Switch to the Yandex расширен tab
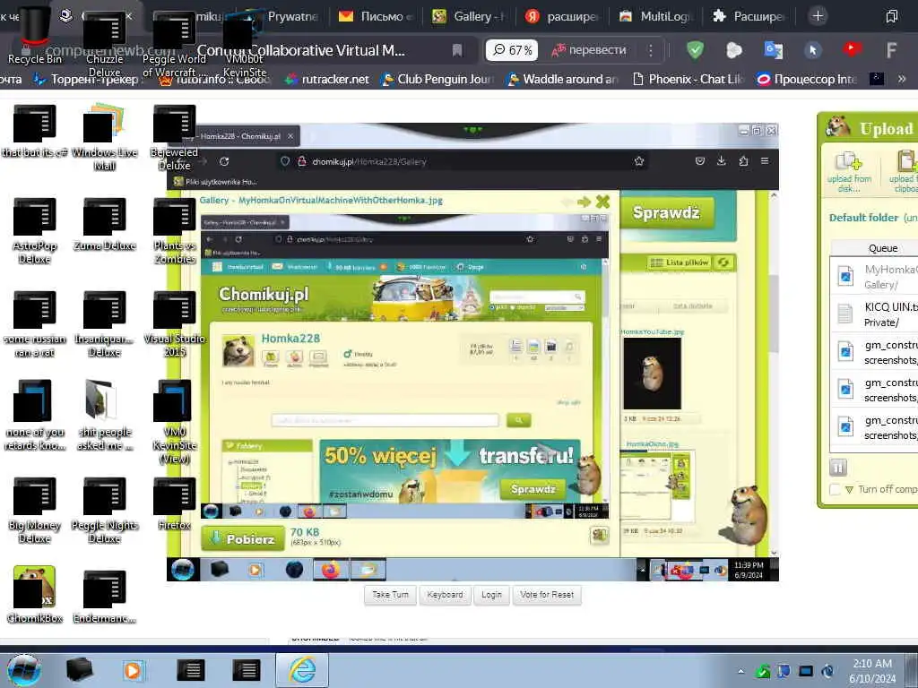The height and width of the screenshot is (688, 918). click(x=562, y=16)
